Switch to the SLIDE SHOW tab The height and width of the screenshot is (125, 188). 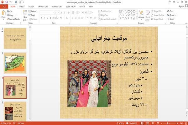[x=71, y=7]
